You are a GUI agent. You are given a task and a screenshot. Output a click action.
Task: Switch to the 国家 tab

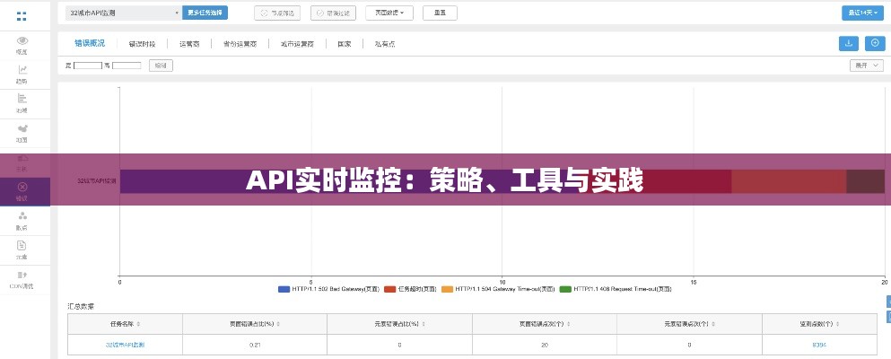[344, 43]
